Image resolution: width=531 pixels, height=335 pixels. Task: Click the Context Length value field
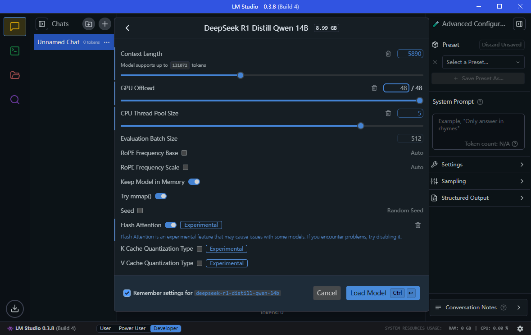(410, 54)
